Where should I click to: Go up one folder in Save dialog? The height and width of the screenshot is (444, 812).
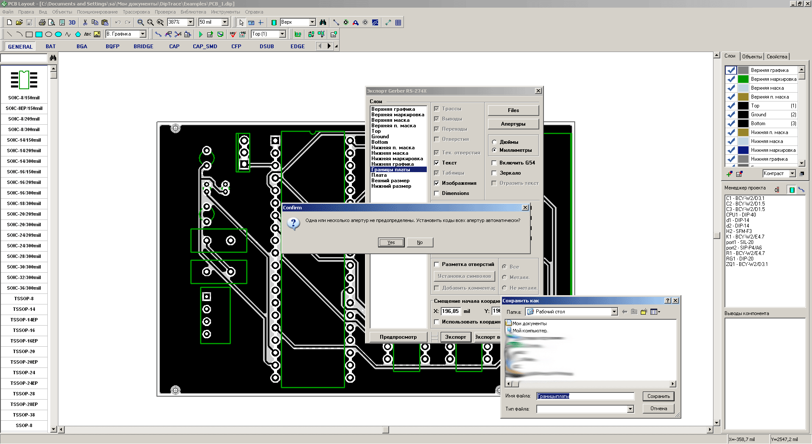tap(634, 312)
